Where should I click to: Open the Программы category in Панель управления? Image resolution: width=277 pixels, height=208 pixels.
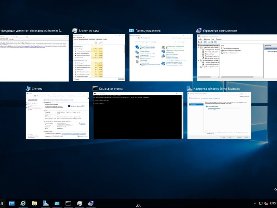(x=143, y=60)
